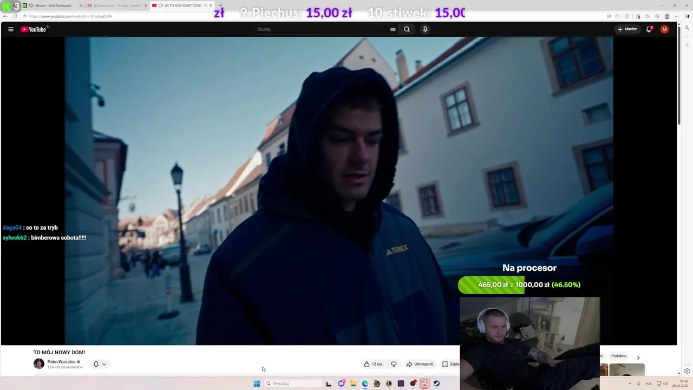The image size is (693, 390).
Task: Click the Windows taskbar Wyszukaj search box
Action: pos(293,383)
